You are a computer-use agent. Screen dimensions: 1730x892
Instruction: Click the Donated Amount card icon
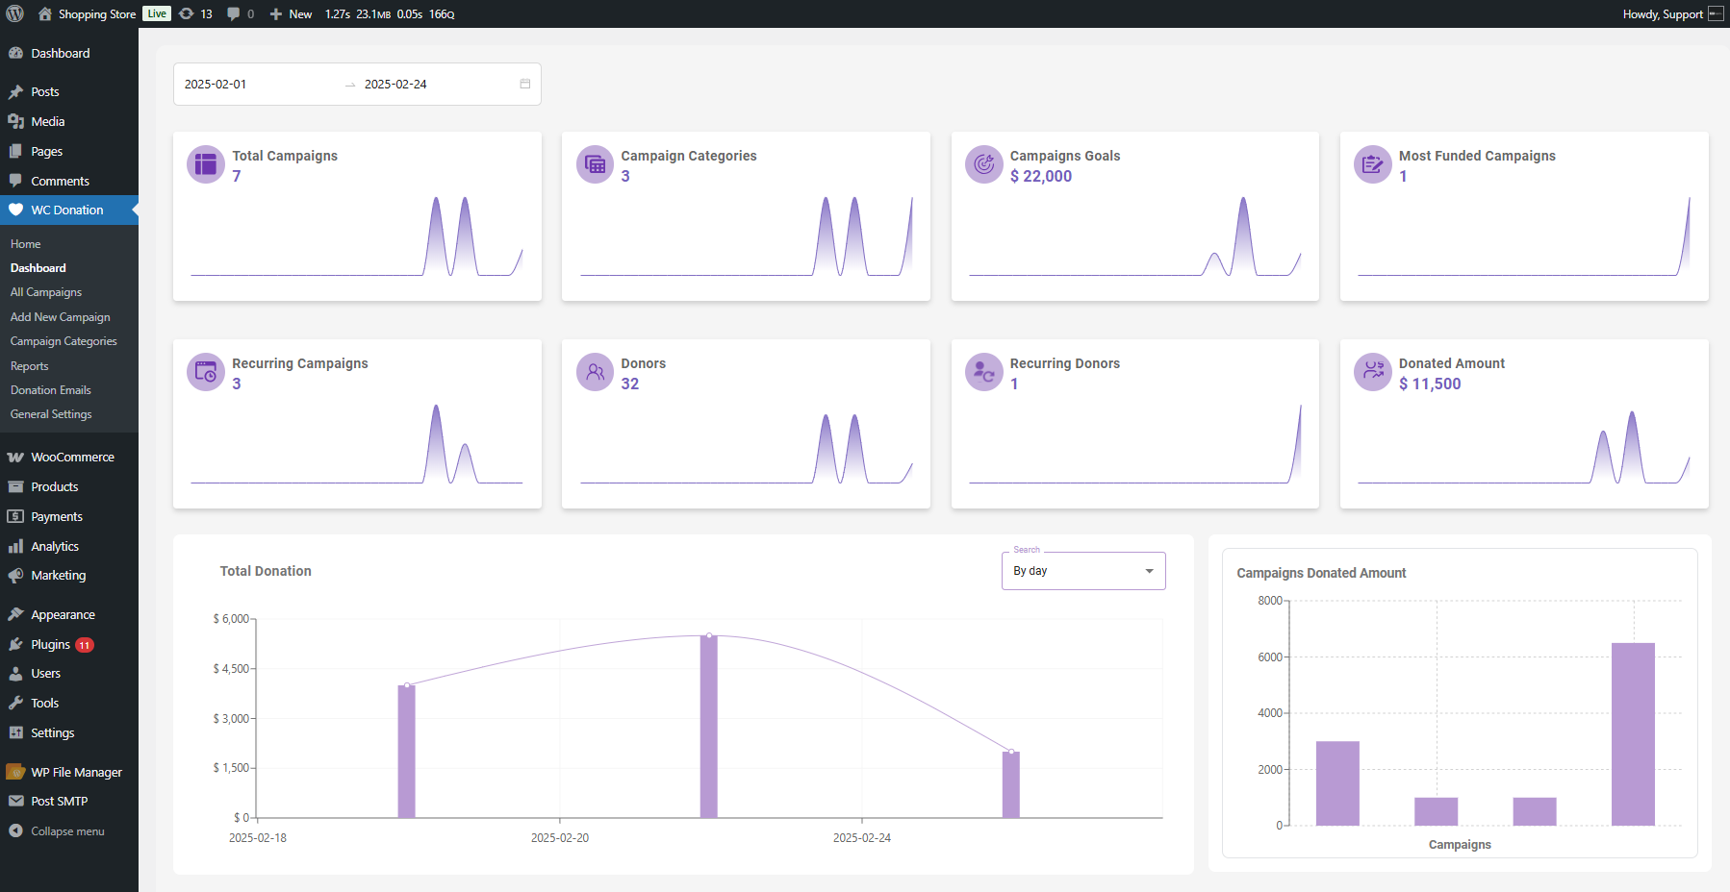pos(1372,372)
